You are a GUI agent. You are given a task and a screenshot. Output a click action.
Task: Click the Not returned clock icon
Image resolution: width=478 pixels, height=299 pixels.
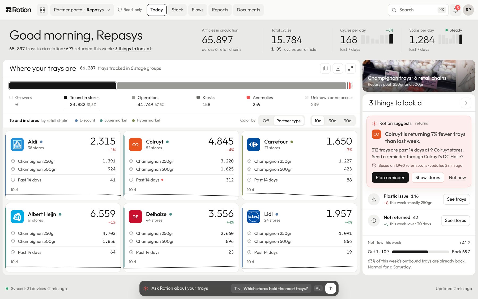(x=374, y=221)
